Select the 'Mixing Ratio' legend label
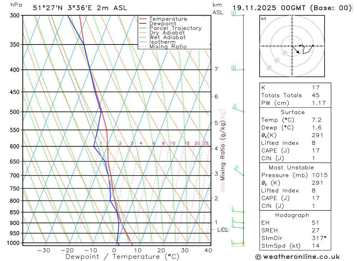Image resolution: width=357 pixels, height=261 pixels. point(168,47)
